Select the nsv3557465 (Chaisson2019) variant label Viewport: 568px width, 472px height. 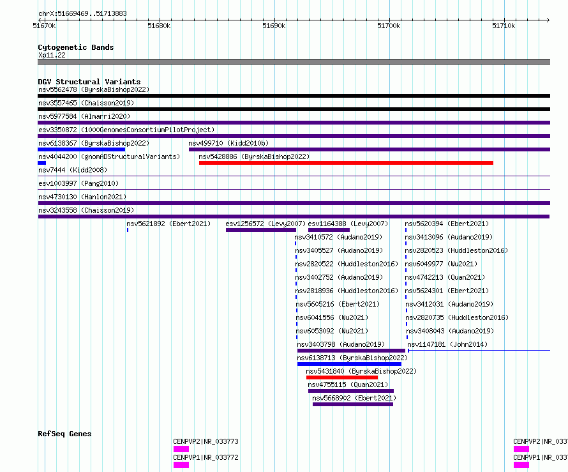[x=86, y=103]
